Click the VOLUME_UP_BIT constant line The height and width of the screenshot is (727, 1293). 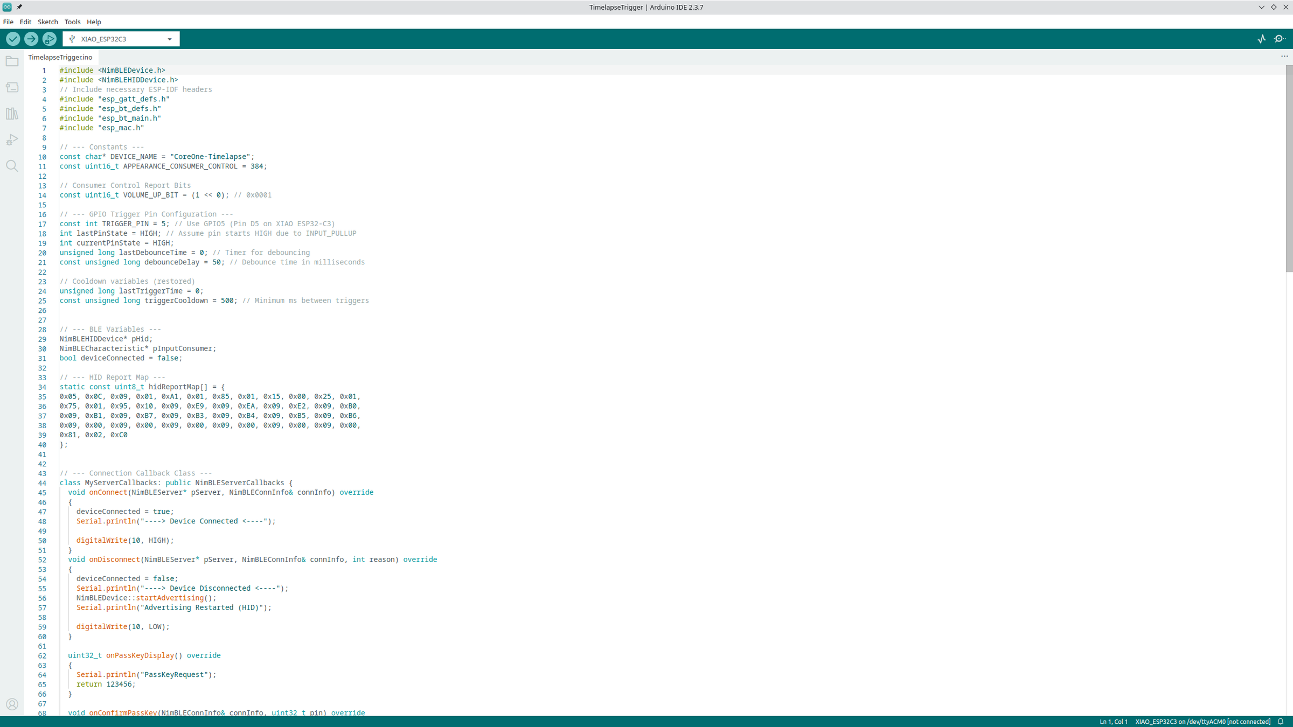(x=165, y=195)
